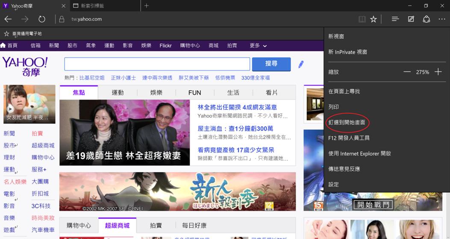Zoom in with the plus button
The image size is (450, 239).
[438, 72]
